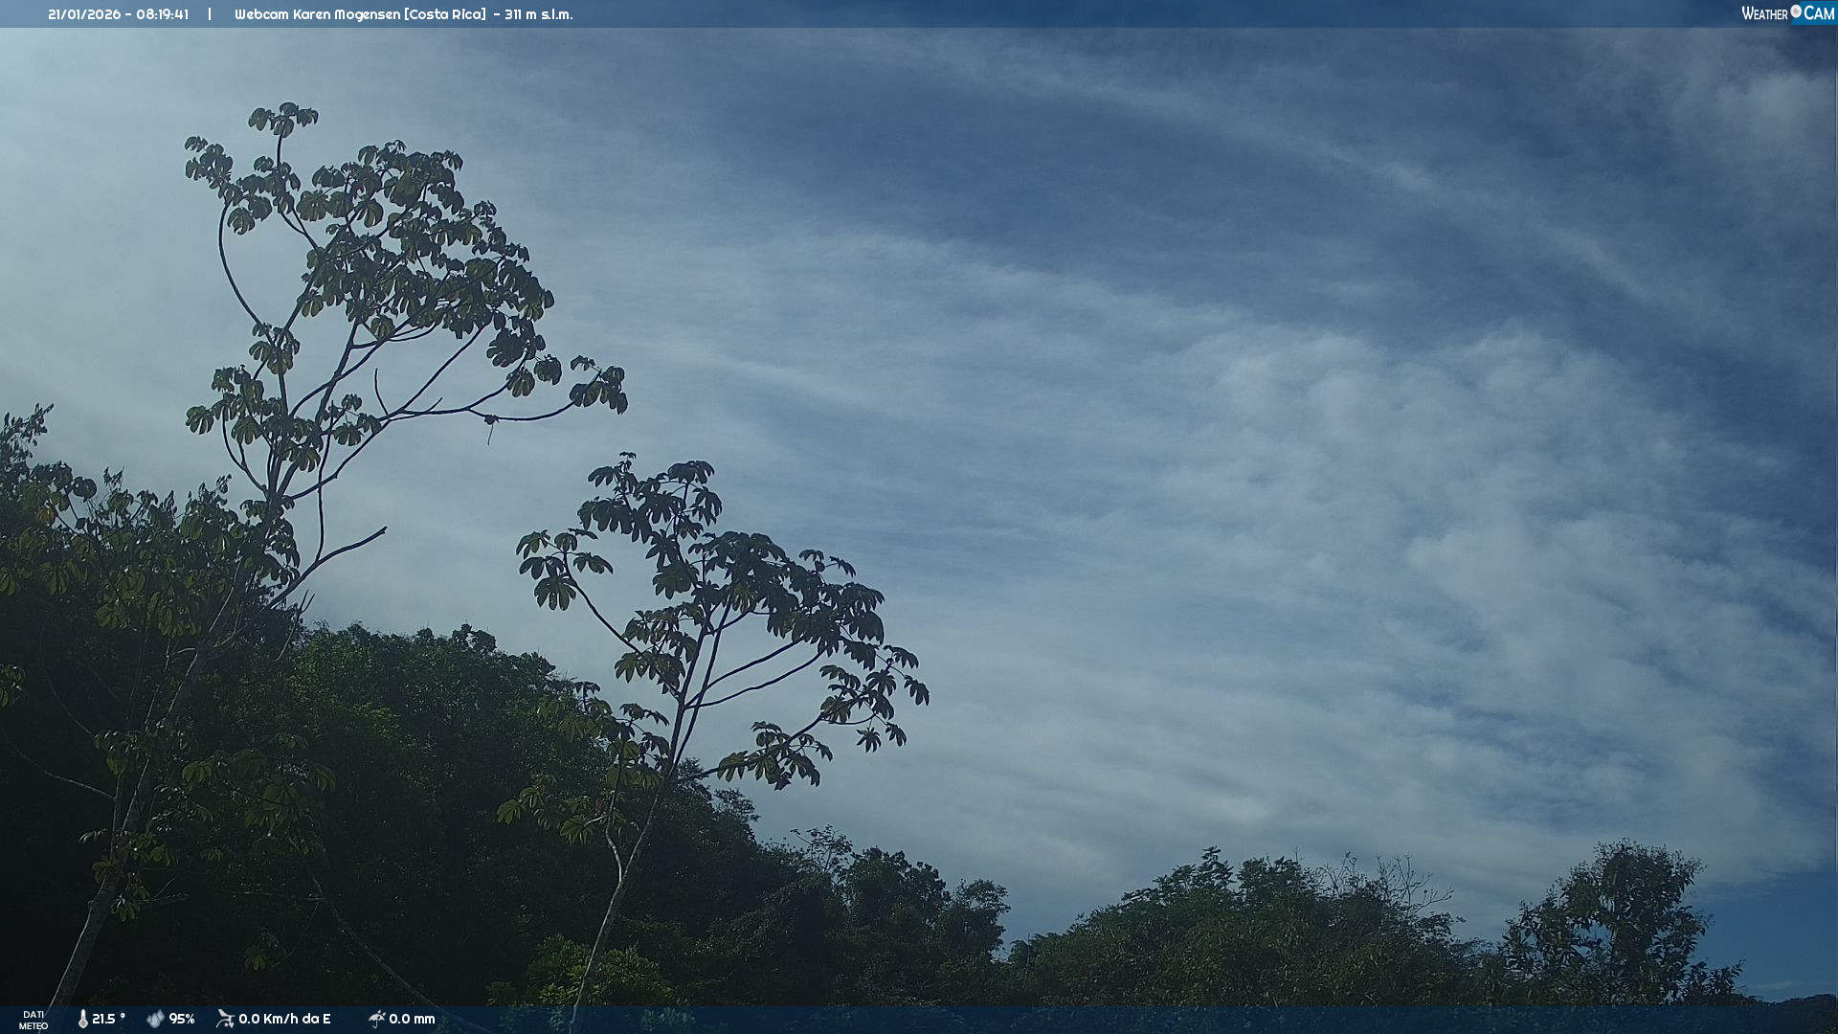Click the [Costa Rica] location label
This screenshot has height=1034, width=1838.
[x=446, y=14]
